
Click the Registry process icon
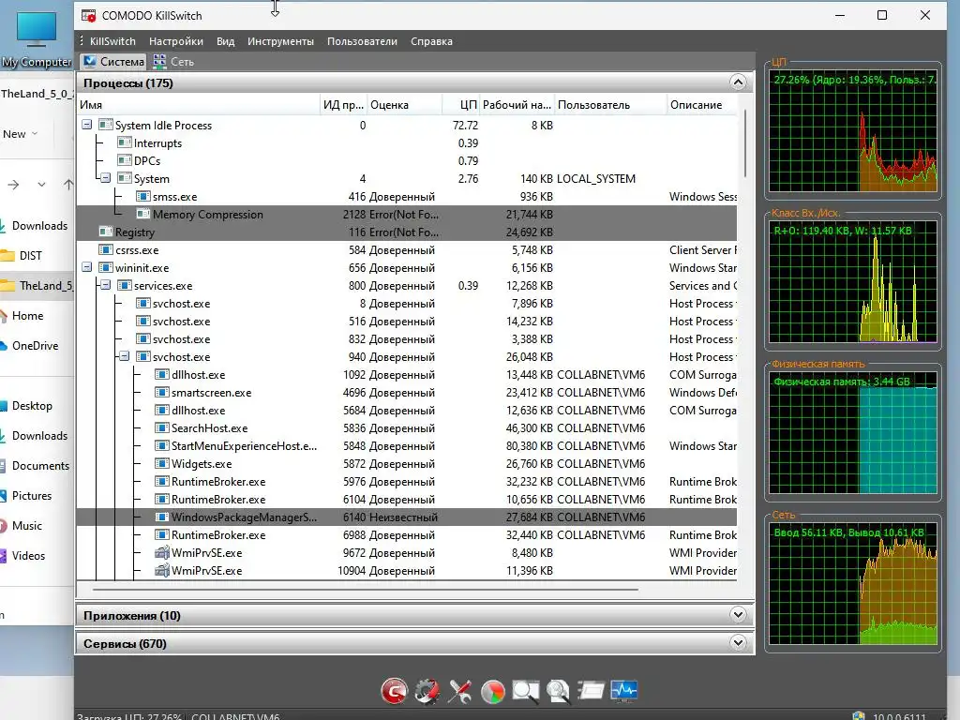pyautogui.click(x=106, y=232)
